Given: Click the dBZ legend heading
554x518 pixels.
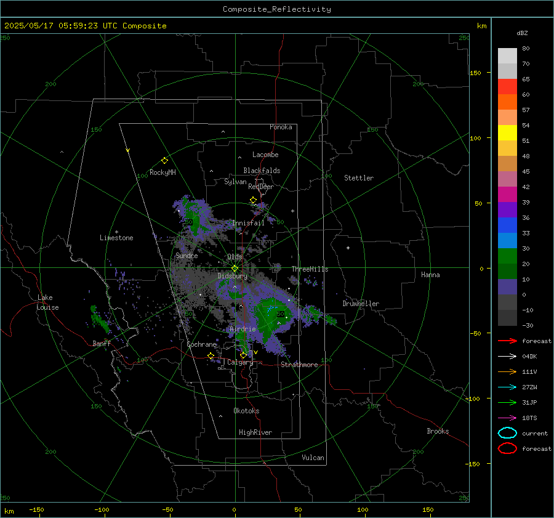Looking at the screenshot, I should [x=522, y=33].
